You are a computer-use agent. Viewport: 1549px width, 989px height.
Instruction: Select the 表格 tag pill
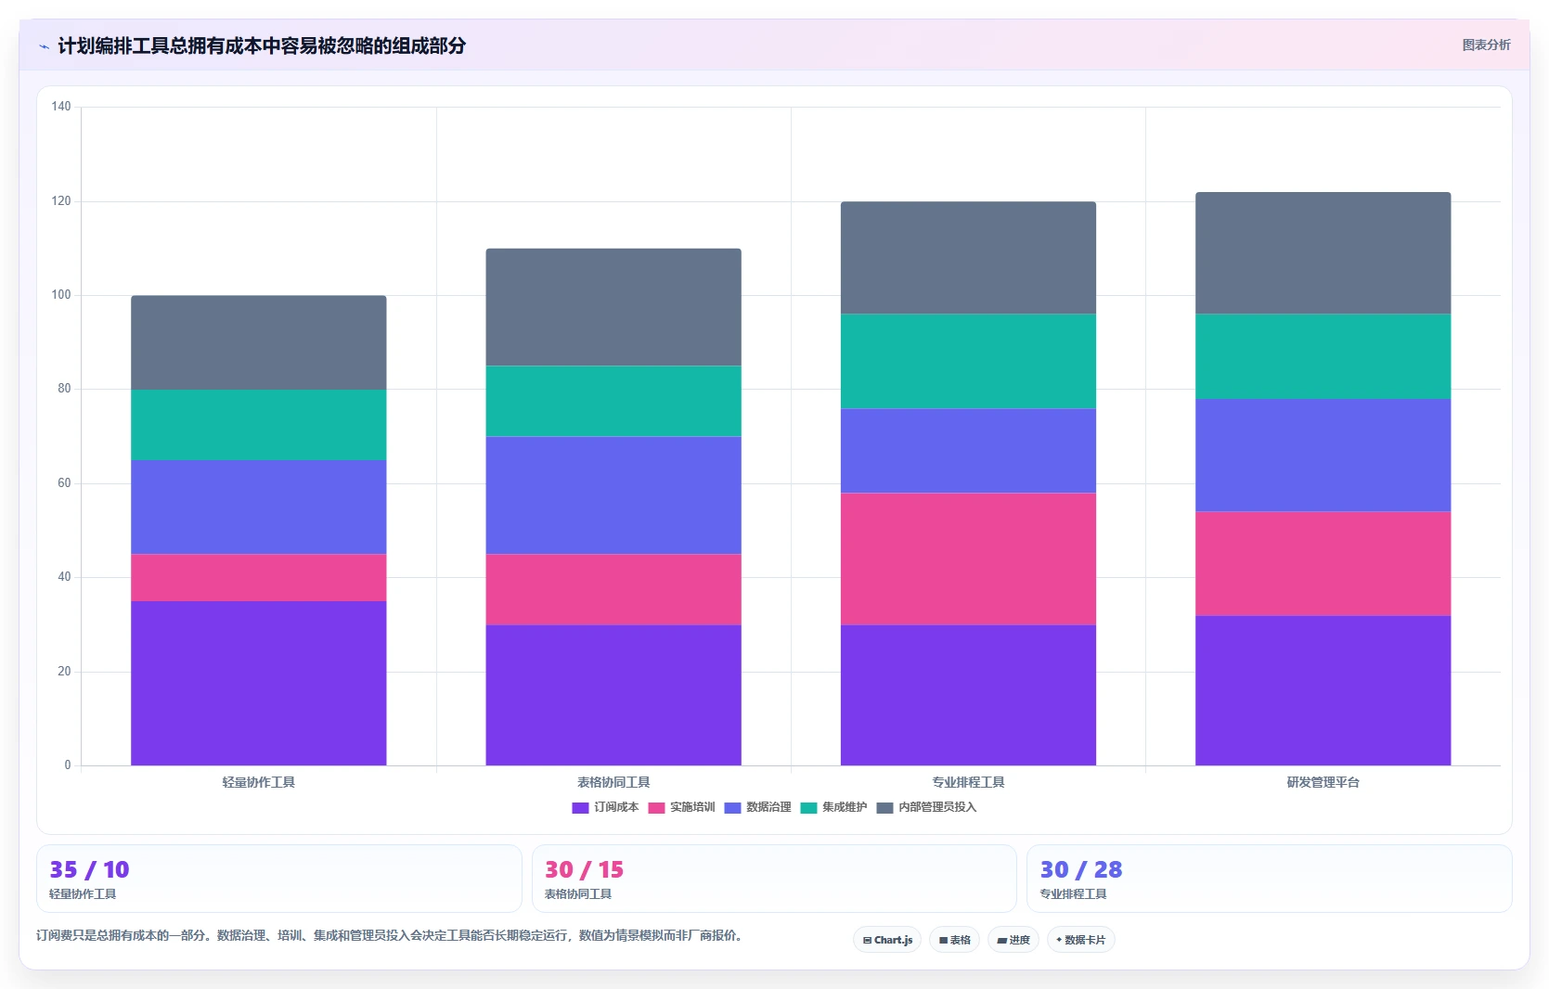954,940
